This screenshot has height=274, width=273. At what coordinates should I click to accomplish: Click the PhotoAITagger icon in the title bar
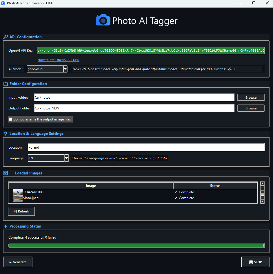coord(4,3)
